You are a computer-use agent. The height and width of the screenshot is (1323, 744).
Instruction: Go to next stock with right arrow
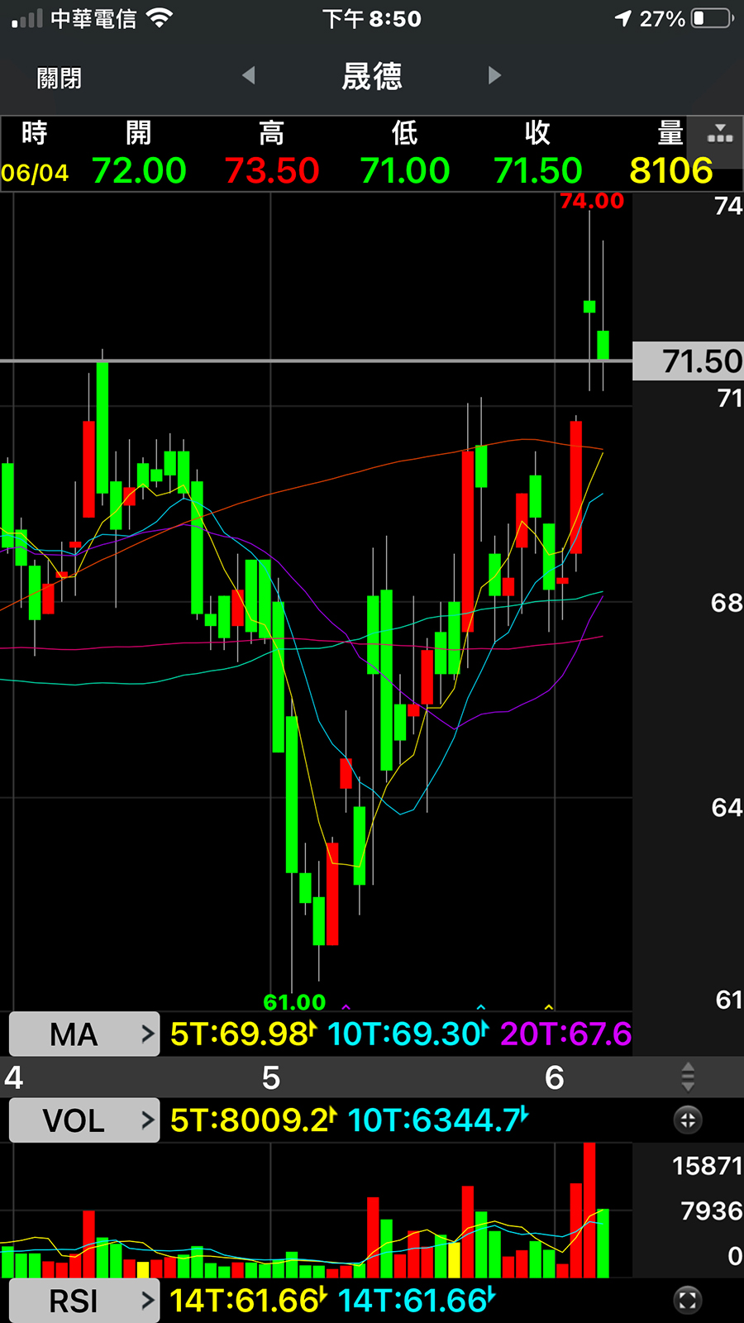click(x=494, y=76)
